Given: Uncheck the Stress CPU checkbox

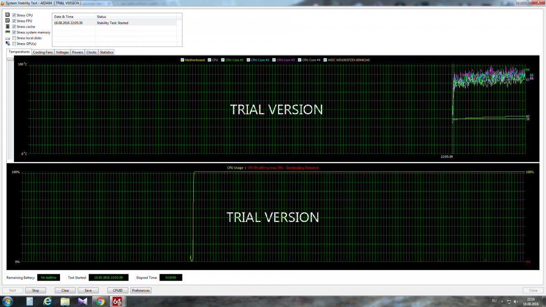Looking at the screenshot, I should click(14, 15).
